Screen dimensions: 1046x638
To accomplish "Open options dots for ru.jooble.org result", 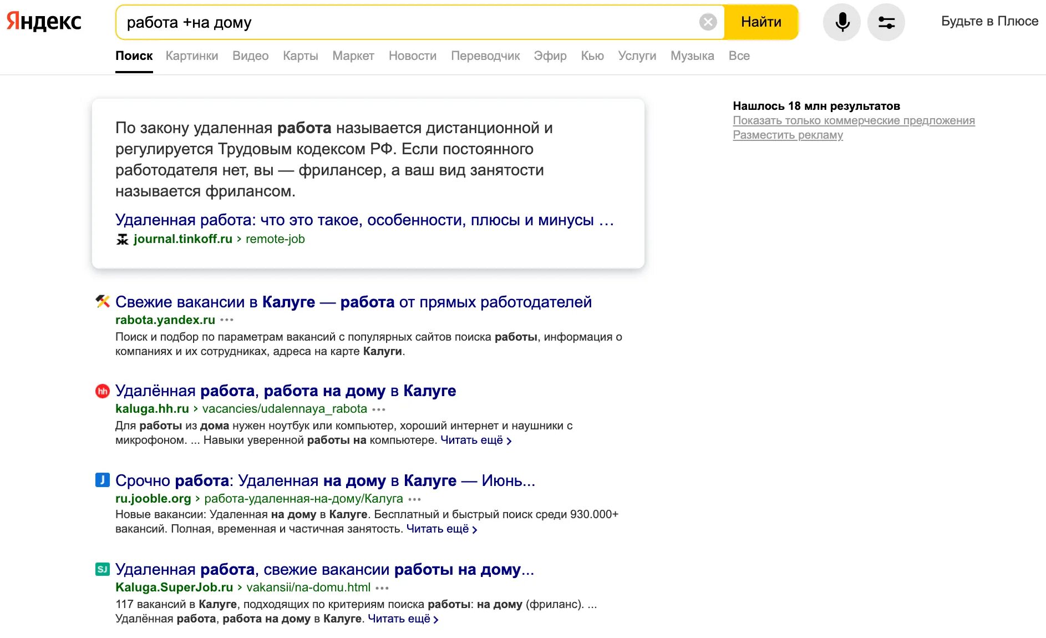I will pyautogui.click(x=415, y=499).
